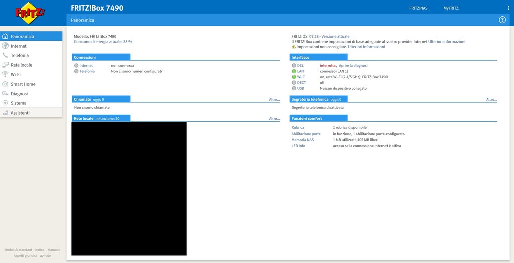Click the red 'interrotta' DSL status text
Image resolution: width=514 pixels, height=263 pixels.
328,66
